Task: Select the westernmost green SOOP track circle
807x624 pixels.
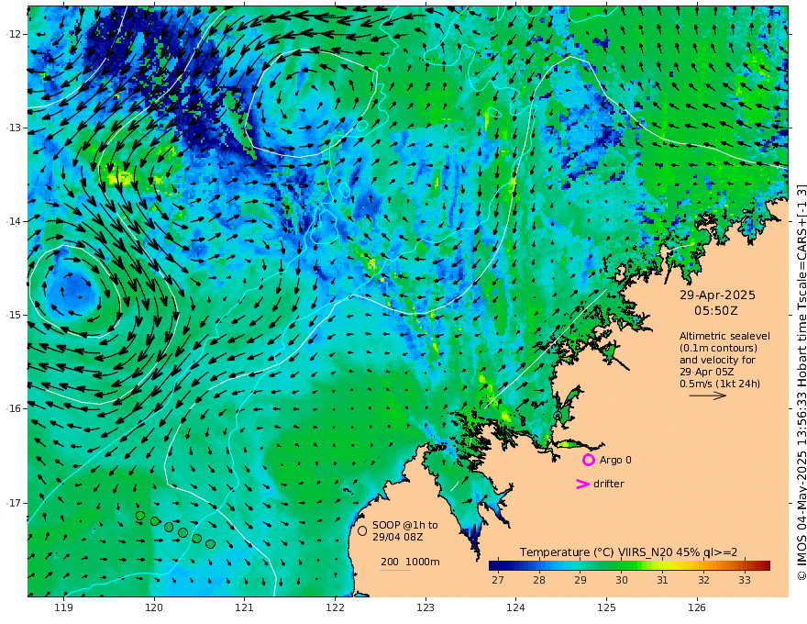Action: coord(140,516)
